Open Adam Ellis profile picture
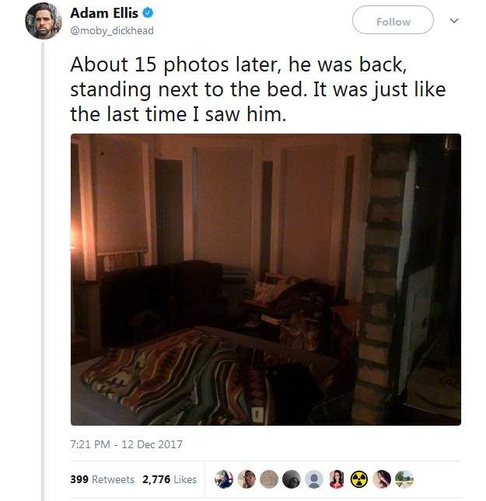Viewport: 486px width, 501px height. click(44, 21)
